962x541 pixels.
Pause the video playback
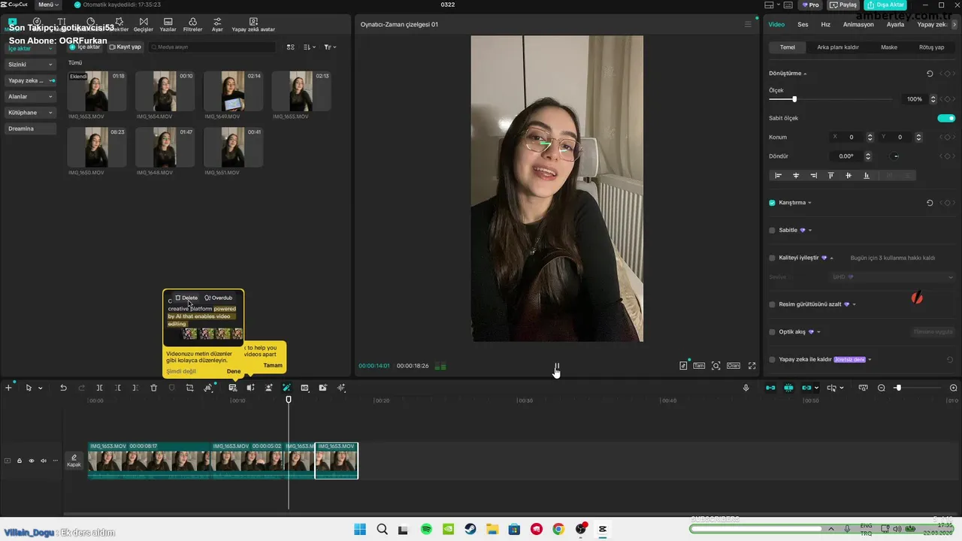[557, 367]
